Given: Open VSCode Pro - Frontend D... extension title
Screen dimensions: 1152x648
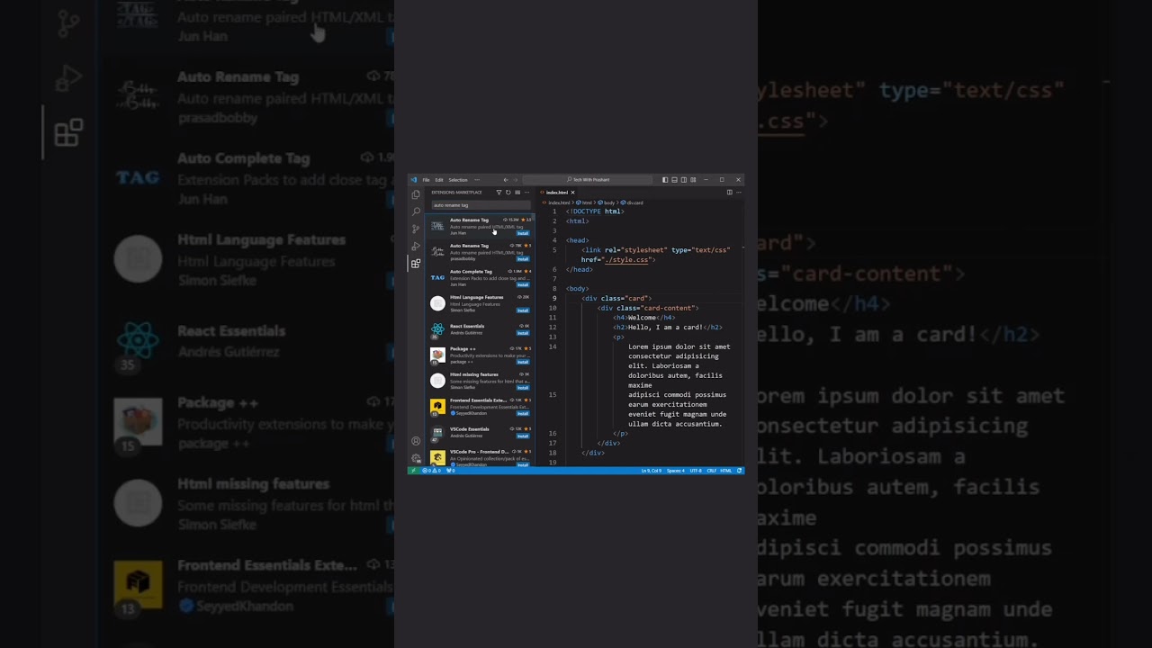Looking at the screenshot, I should (479, 452).
